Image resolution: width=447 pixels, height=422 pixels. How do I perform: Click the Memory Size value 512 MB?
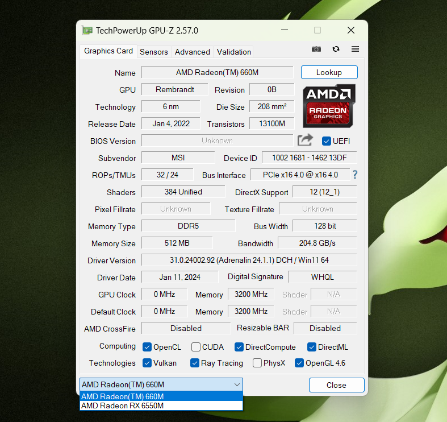(177, 243)
